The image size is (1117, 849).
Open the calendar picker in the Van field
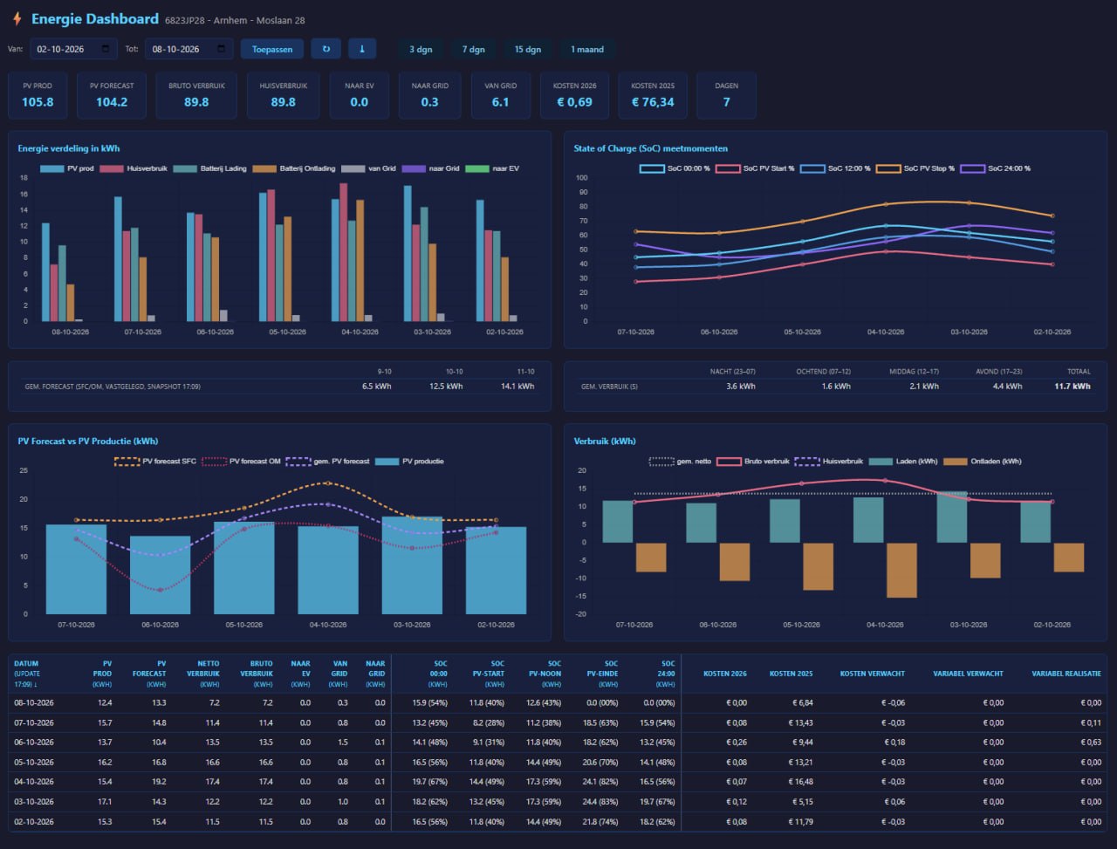[x=106, y=49]
